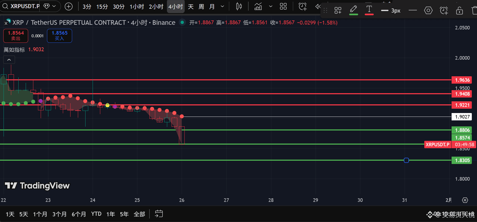Image resolution: width=477 pixels, height=222 pixels.
Task: Select the 1.8806 support line label
Action: [x=462, y=130]
